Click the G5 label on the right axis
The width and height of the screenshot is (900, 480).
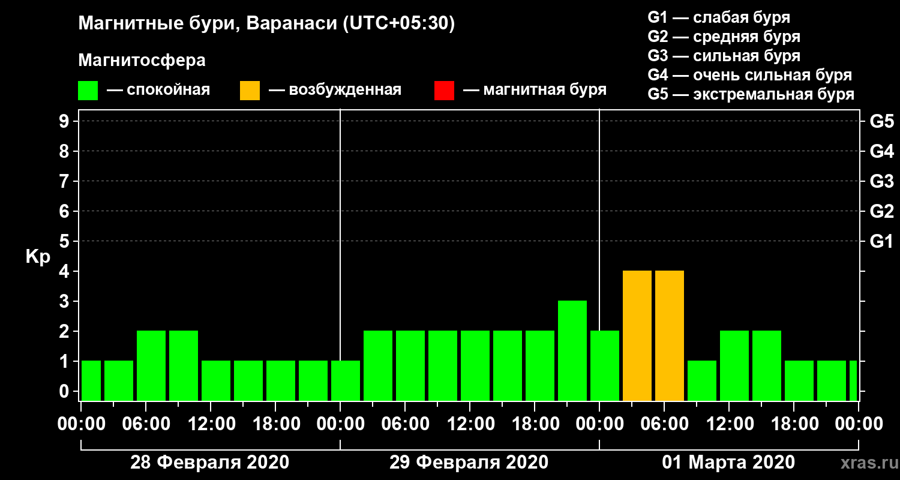(x=881, y=121)
